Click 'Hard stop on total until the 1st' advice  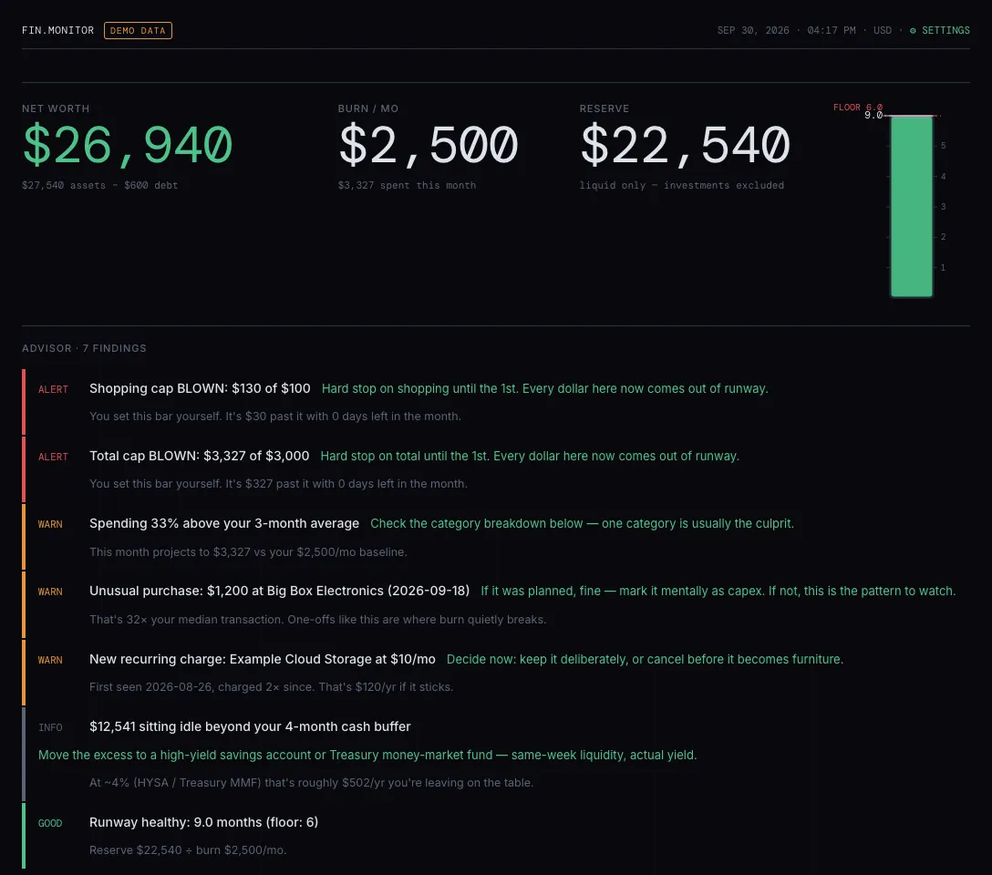pos(530,456)
